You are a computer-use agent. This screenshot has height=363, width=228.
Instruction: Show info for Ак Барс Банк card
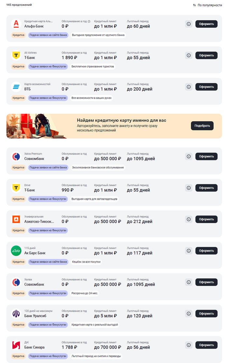pos(189,251)
